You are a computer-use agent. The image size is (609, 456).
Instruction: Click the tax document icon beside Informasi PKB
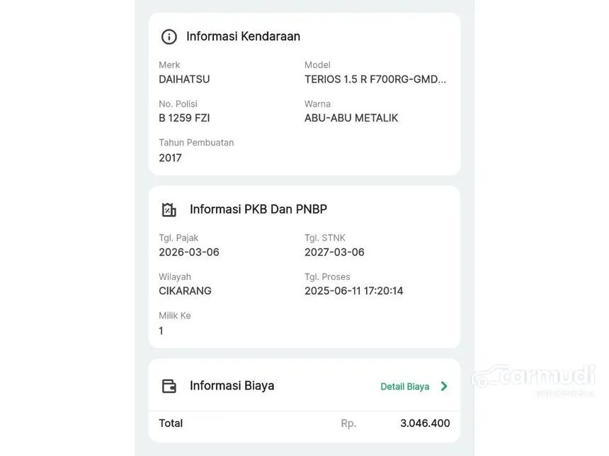coord(169,210)
